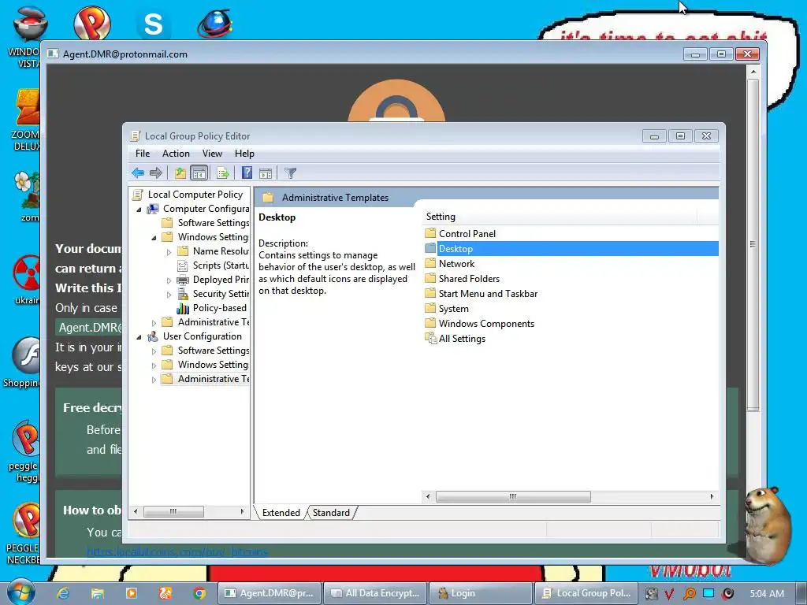807x605 pixels.
Task: Select User Configuration in the tree
Action: pos(203,336)
